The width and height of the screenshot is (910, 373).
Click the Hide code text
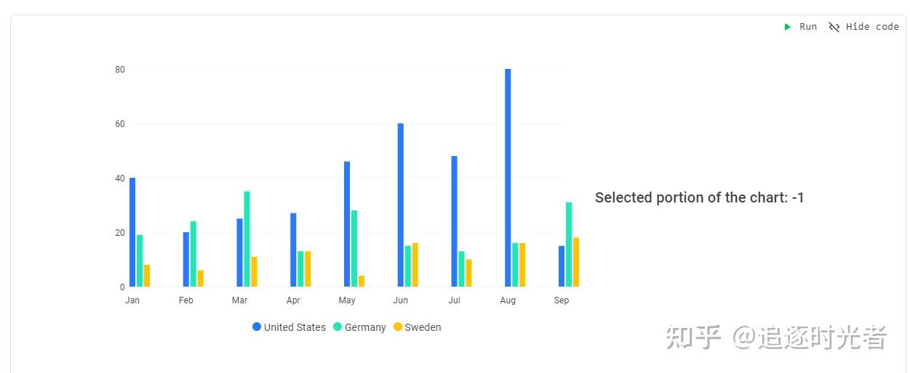(x=872, y=27)
